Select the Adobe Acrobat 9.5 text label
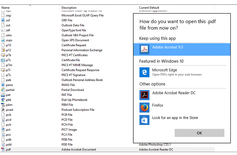Image resolution: width=237 pixels, height=155 pixels. click(x=167, y=47)
